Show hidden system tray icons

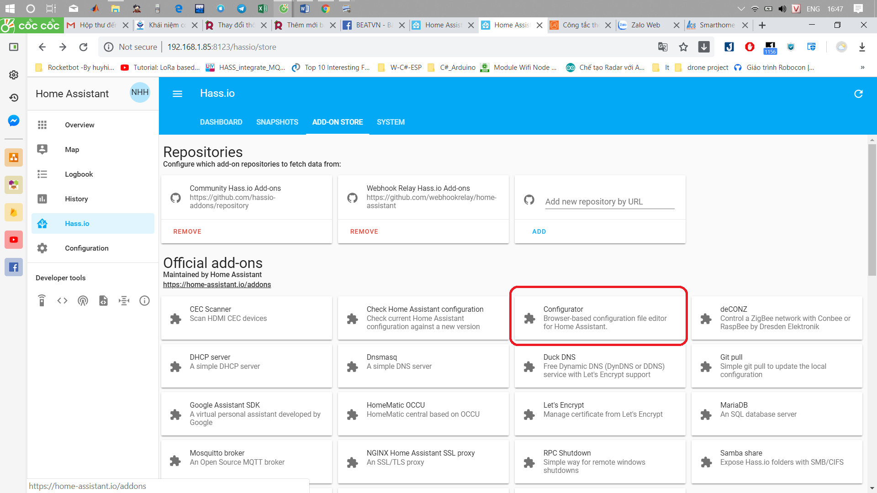pos(741,9)
